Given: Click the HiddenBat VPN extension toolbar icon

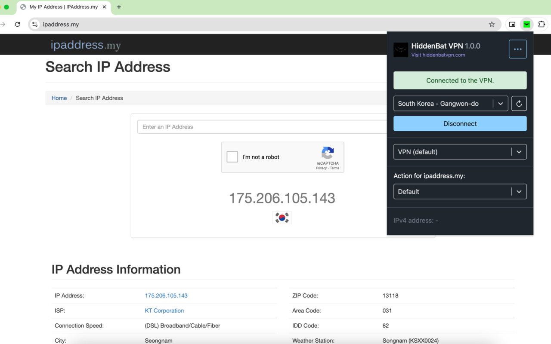Looking at the screenshot, I should click(526, 25).
